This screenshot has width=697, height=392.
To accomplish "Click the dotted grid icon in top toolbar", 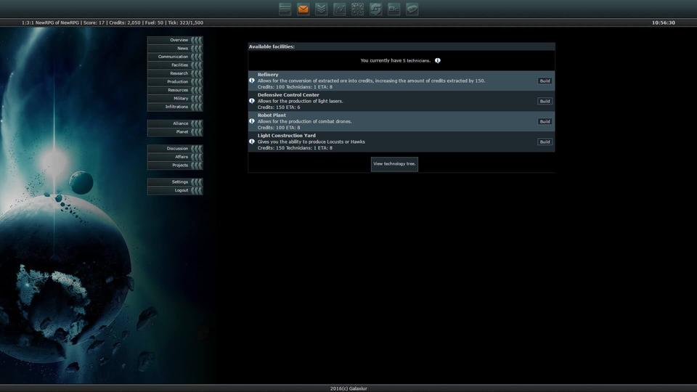I will pyautogui.click(x=358, y=9).
